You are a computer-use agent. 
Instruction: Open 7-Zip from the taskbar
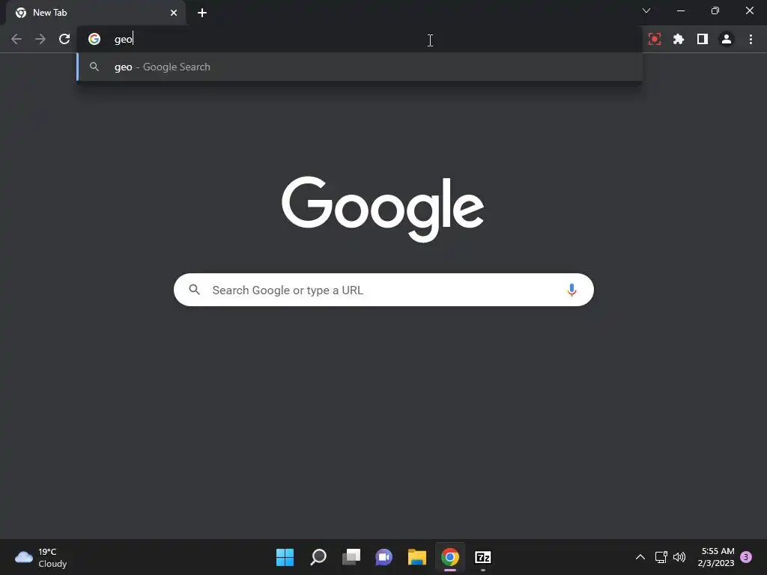coord(483,557)
